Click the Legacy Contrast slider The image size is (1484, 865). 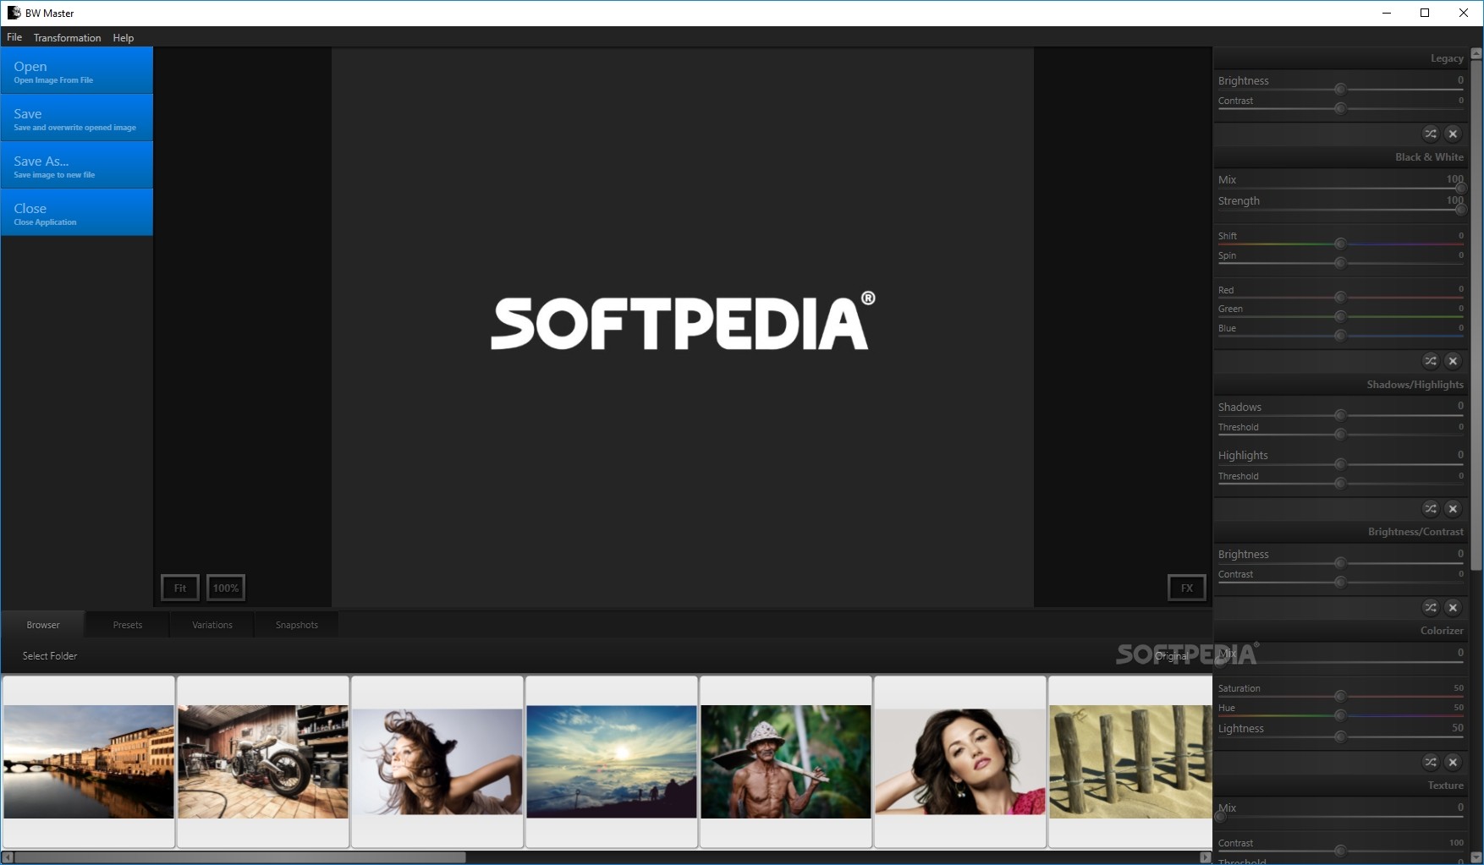(x=1340, y=108)
